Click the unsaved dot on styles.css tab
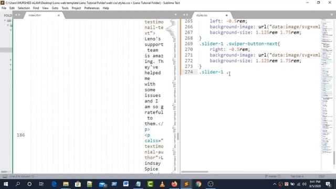336x189 pixels. [226, 15]
